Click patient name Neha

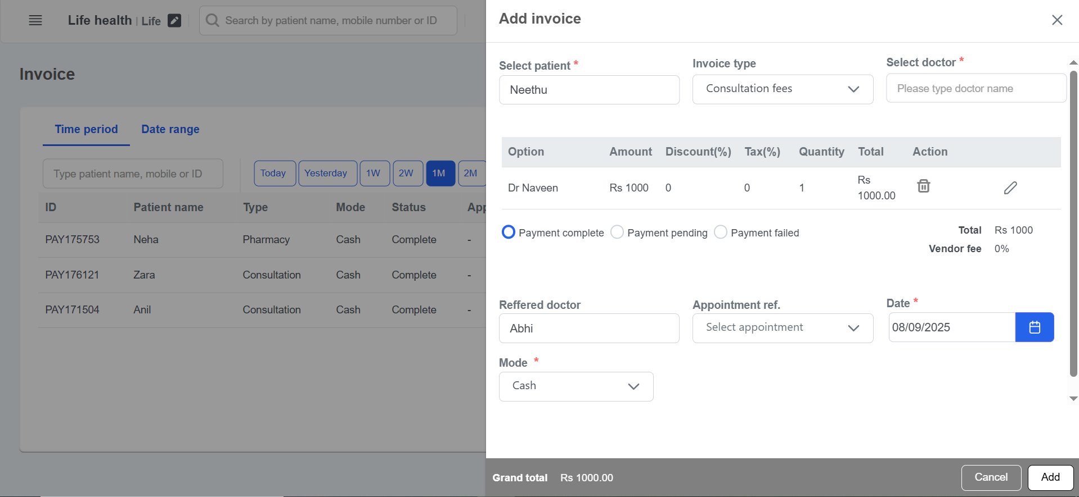(x=146, y=240)
